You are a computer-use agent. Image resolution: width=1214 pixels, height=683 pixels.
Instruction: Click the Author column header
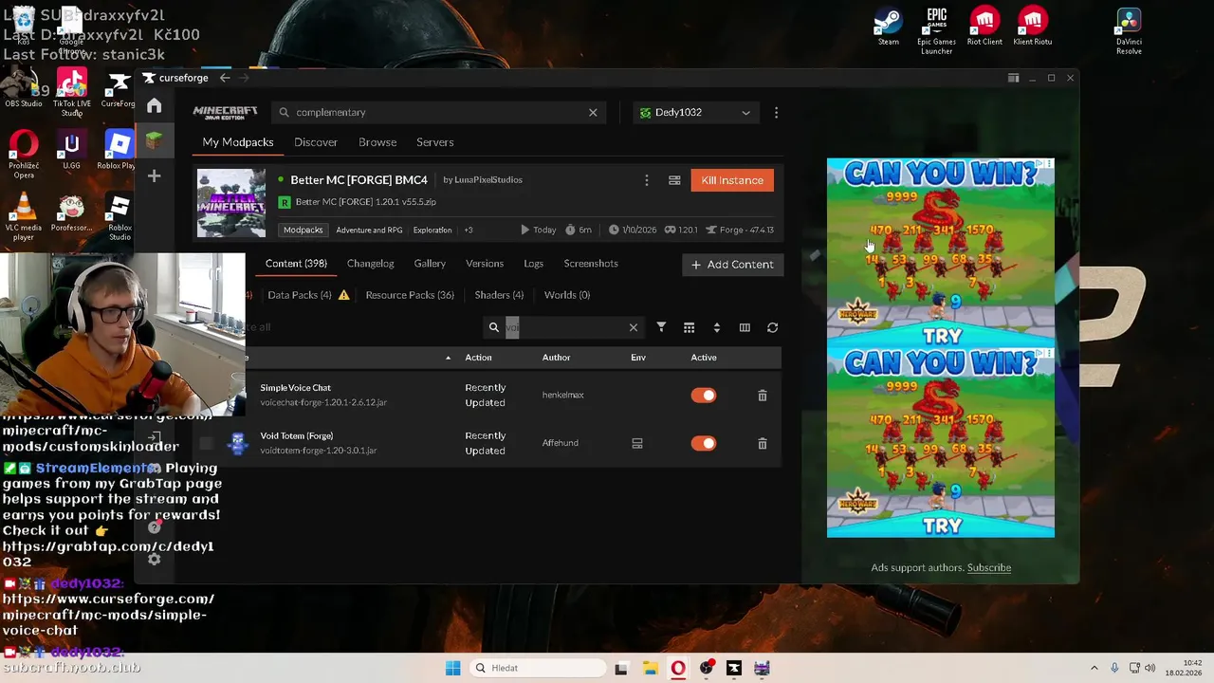pyautogui.click(x=556, y=358)
